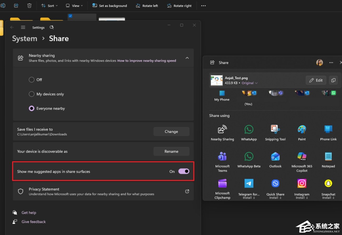Share using WhatsApp Beta
Viewport: 342px width, 235px height.
(x=249, y=160)
